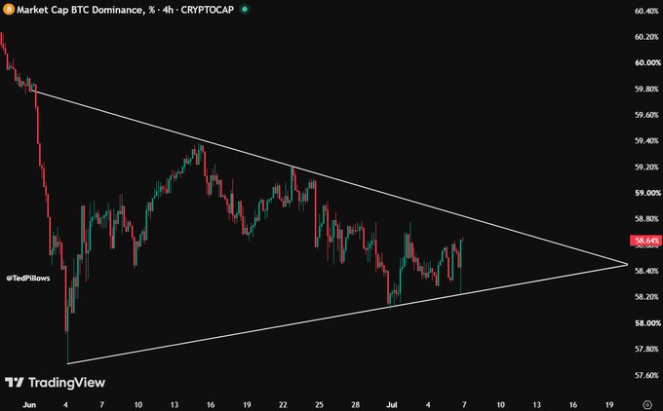Click the 22 date label on the time axis

pyautogui.click(x=283, y=404)
